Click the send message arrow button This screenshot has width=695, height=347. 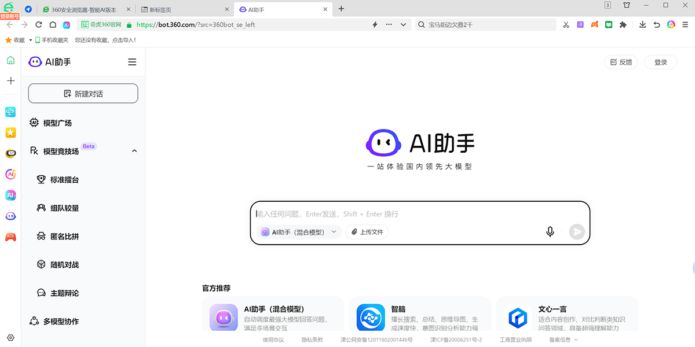tap(576, 231)
